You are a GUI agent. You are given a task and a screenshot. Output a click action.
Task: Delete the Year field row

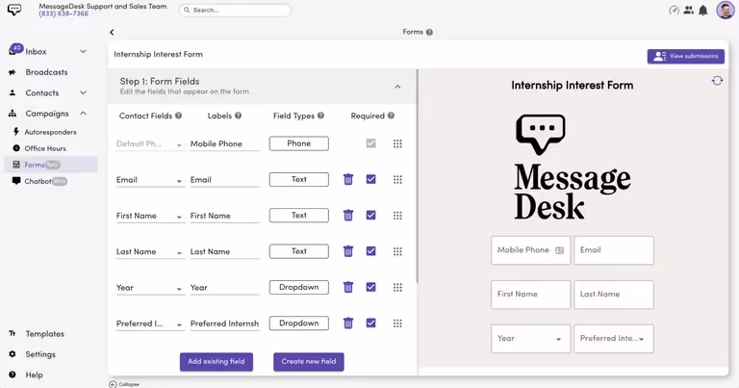348,287
